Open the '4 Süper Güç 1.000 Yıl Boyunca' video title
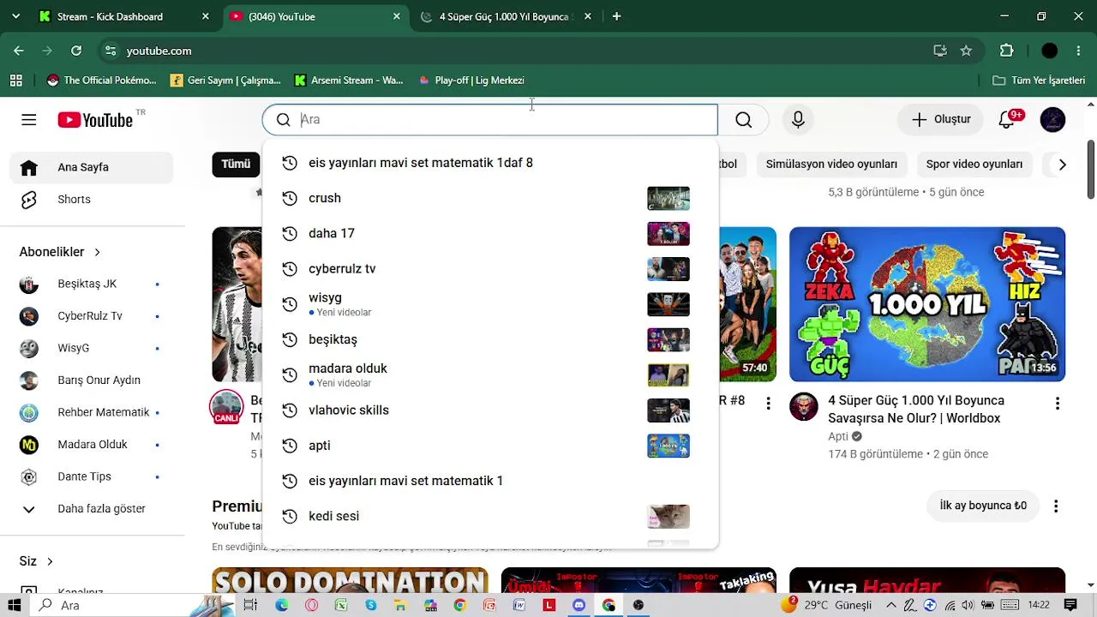 pyautogui.click(x=915, y=410)
